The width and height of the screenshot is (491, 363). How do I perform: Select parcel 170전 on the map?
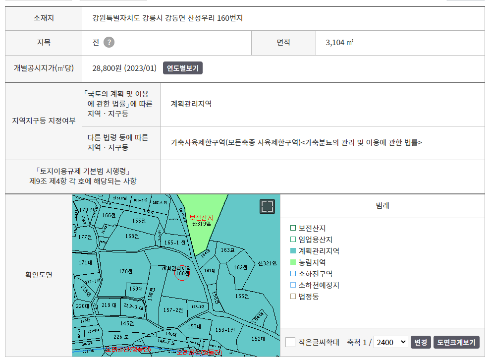(125, 271)
